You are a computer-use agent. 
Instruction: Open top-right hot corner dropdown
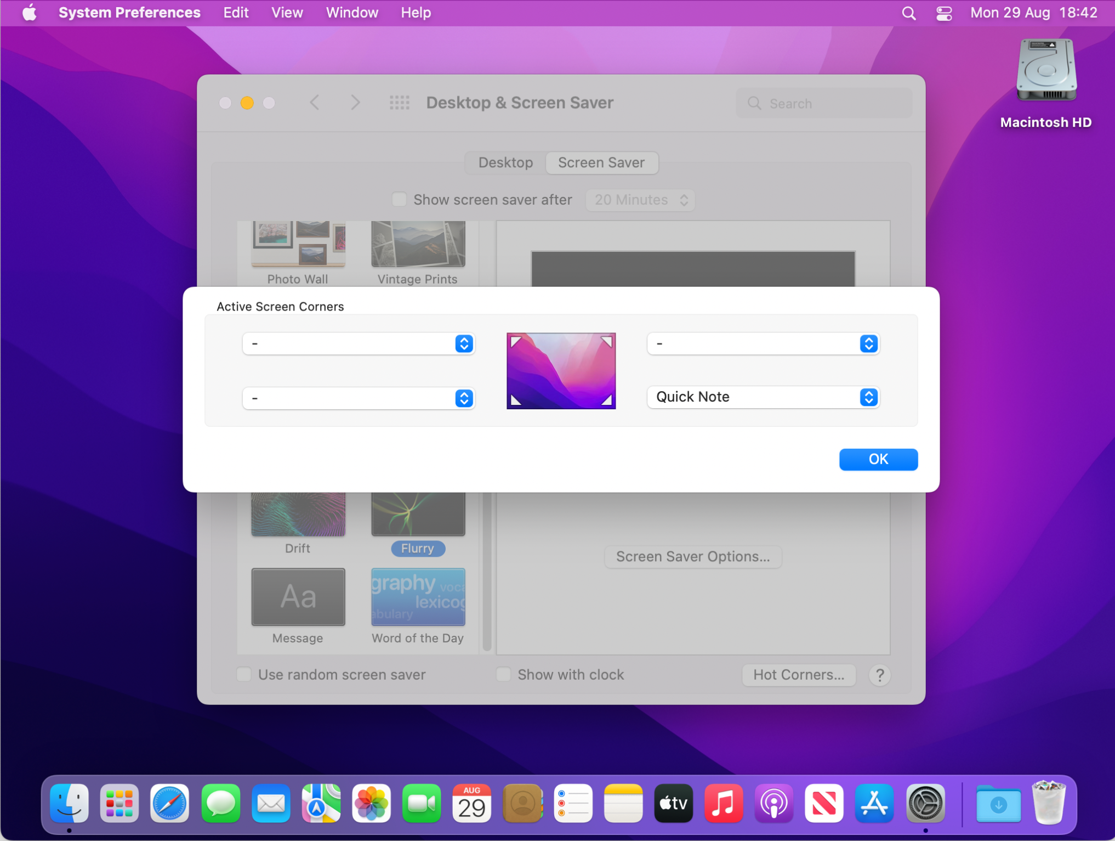pyautogui.click(x=763, y=343)
